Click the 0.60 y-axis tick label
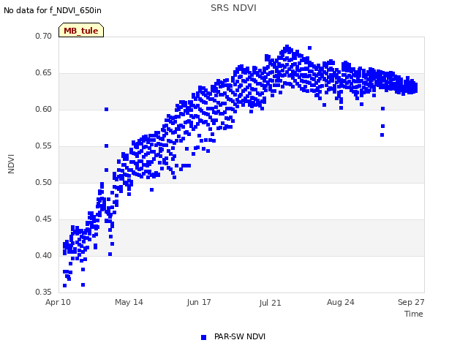The height and width of the screenshot is (351, 468). (44, 109)
